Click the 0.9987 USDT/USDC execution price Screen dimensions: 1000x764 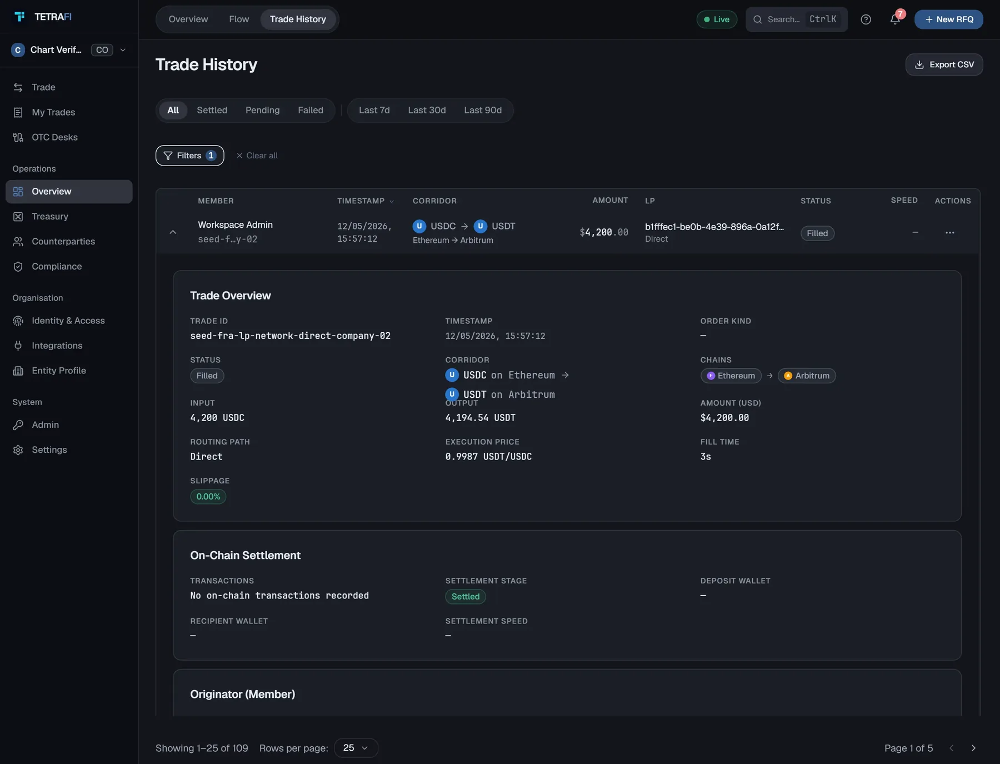[x=488, y=456]
